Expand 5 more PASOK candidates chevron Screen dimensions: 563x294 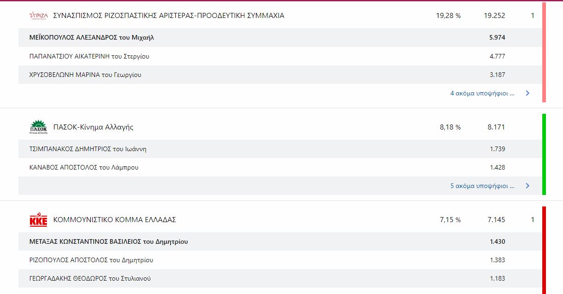[x=527, y=186]
